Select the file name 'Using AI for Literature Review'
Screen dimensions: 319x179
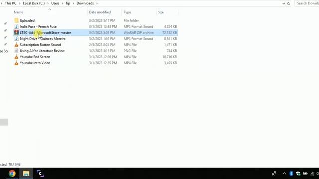click(42, 51)
